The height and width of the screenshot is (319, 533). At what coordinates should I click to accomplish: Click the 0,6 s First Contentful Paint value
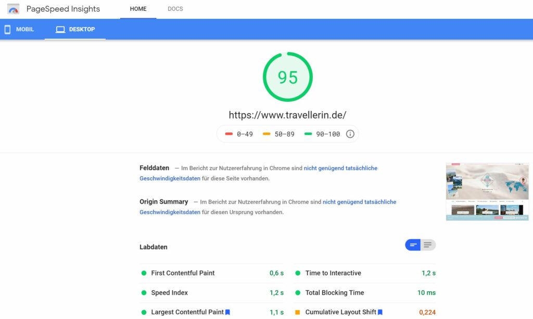[276, 273]
